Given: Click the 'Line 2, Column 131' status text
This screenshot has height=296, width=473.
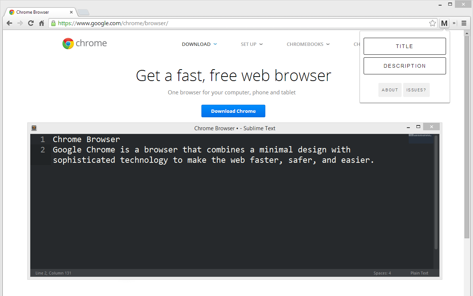Looking at the screenshot, I should tap(53, 273).
